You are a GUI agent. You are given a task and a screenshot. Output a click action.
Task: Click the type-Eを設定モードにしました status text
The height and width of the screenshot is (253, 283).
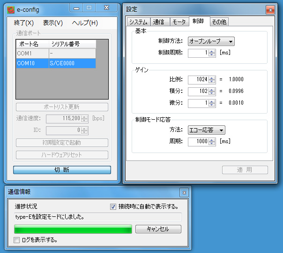point(50,217)
